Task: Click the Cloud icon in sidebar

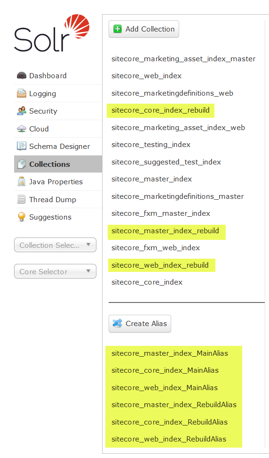Action: (x=22, y=129)
